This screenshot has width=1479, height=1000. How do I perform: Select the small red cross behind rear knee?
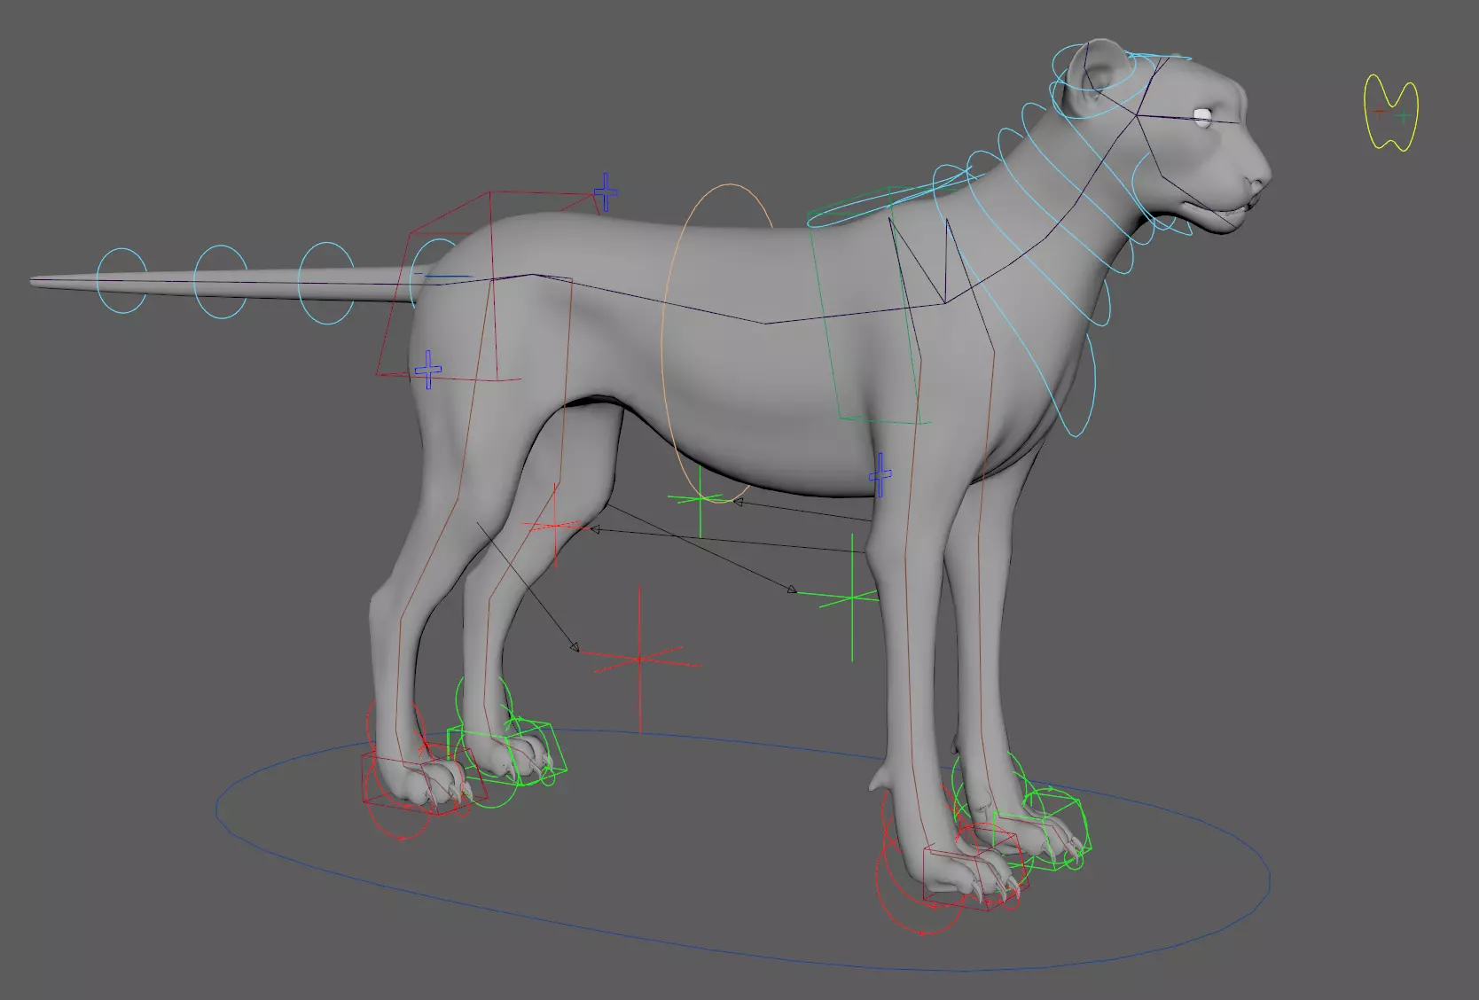pyautogui.click(x=555, y=526)
